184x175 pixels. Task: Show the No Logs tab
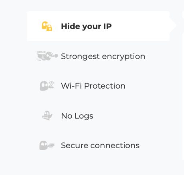tap(98, 115)
